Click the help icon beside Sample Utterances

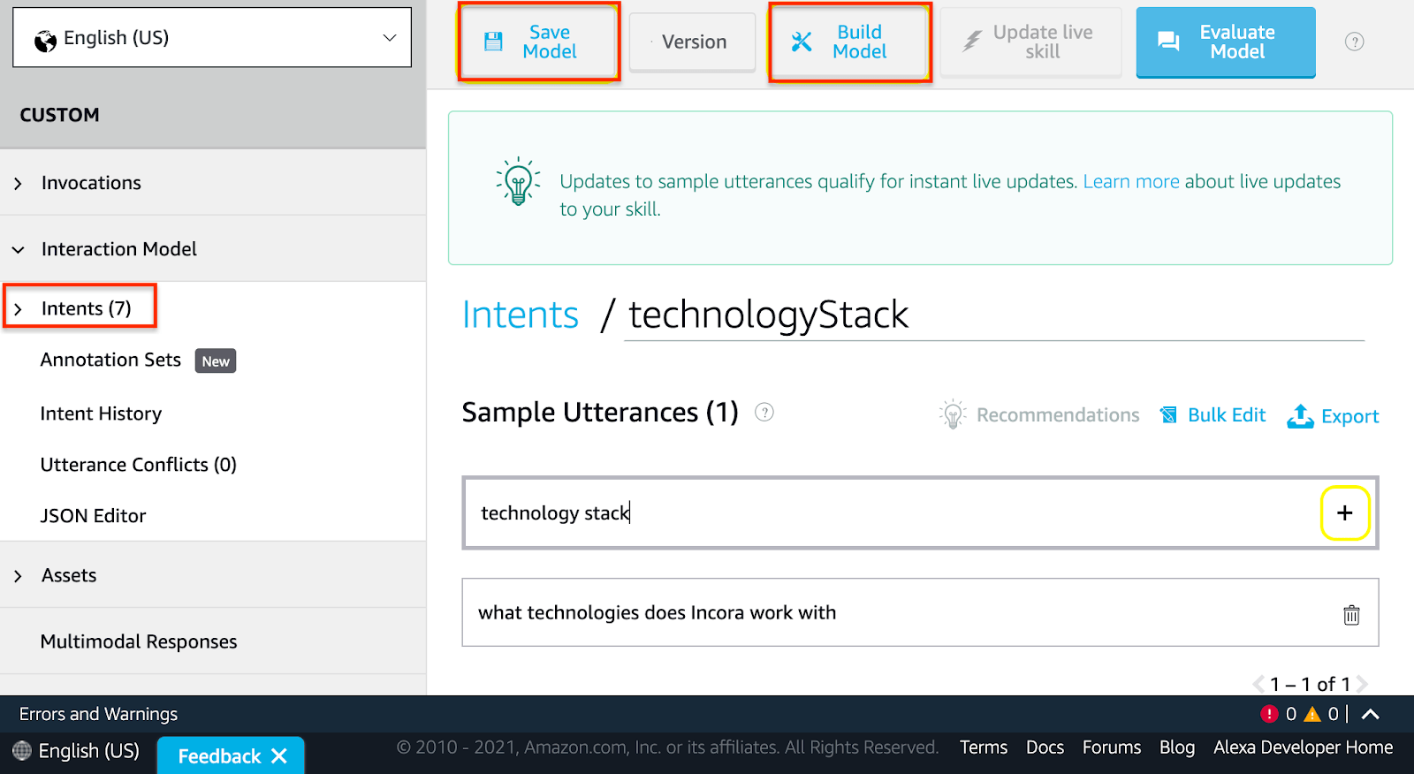[x=764, y=413]
